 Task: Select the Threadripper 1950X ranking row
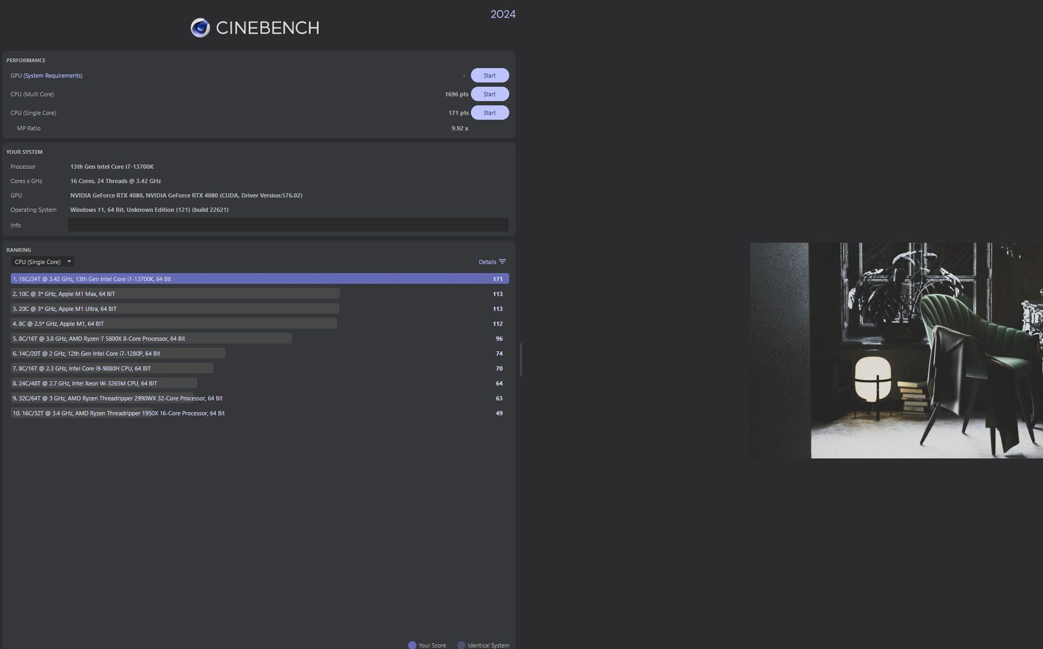click(x=260, y=413)
